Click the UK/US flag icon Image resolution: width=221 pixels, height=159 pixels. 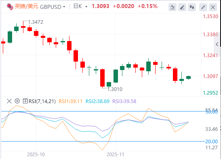(10, 6)
